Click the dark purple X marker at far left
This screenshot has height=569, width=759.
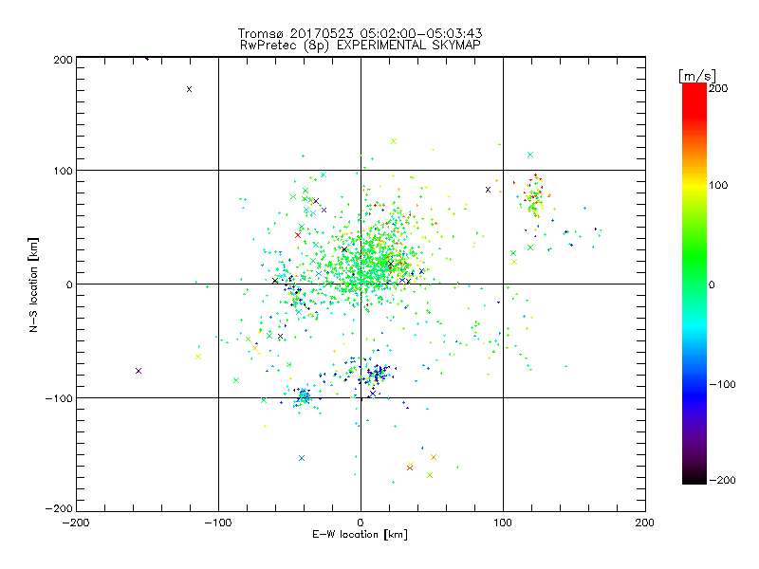coord(139,371)
